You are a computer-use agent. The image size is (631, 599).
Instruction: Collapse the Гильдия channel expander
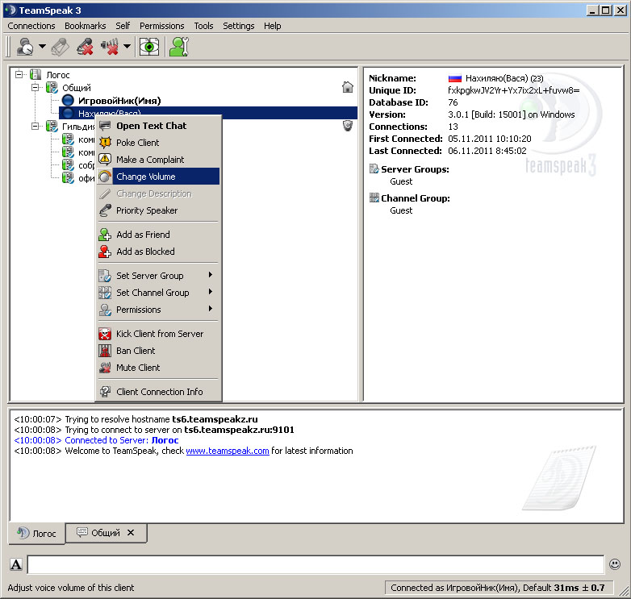(35, 127)
